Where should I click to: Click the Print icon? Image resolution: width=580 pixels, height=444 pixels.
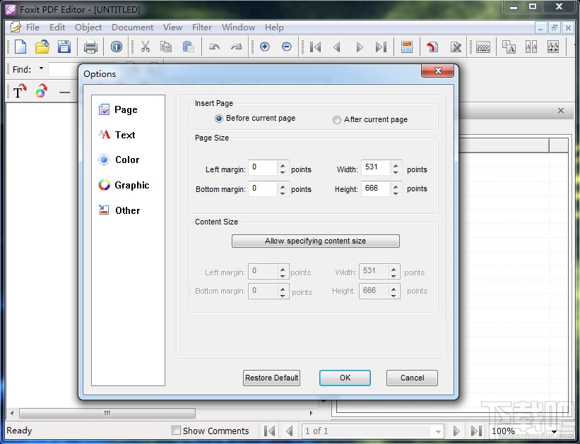pyautogui.click(x=90, y=47)
